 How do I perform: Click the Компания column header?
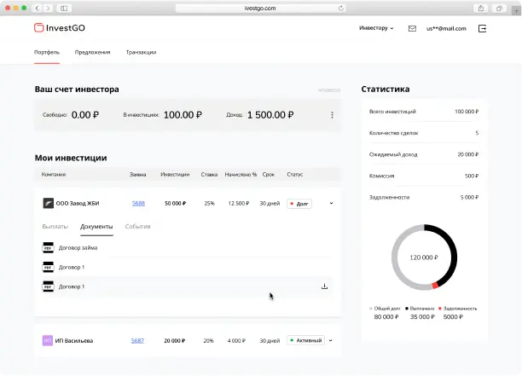(x=54, y=174)
